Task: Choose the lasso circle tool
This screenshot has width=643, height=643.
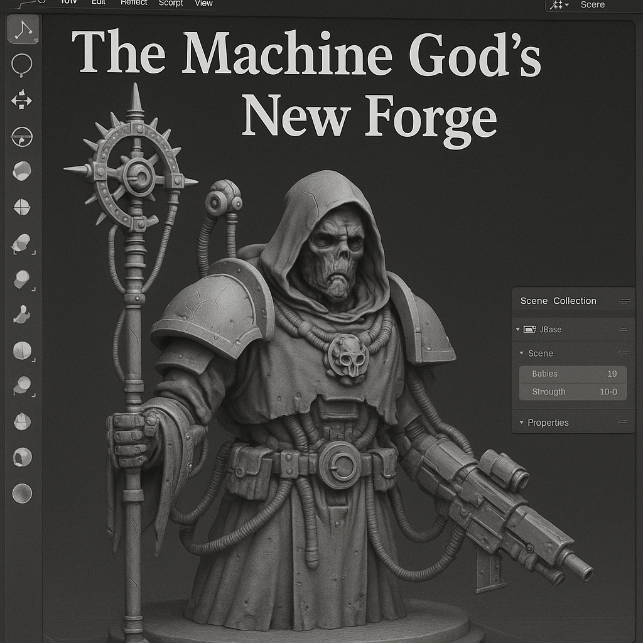Action: (x=22, y=65)
